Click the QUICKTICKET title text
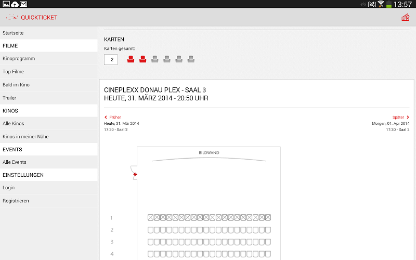 click(39, 18)
